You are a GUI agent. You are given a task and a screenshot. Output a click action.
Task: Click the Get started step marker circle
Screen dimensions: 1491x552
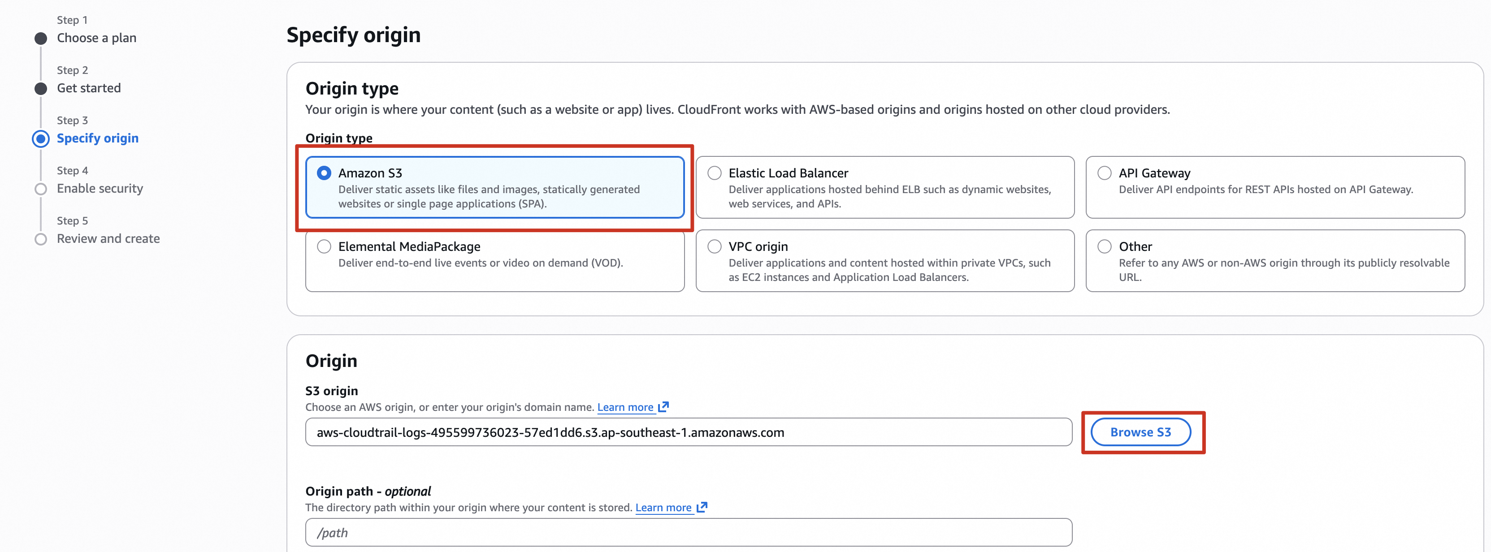tap(40, 89)
